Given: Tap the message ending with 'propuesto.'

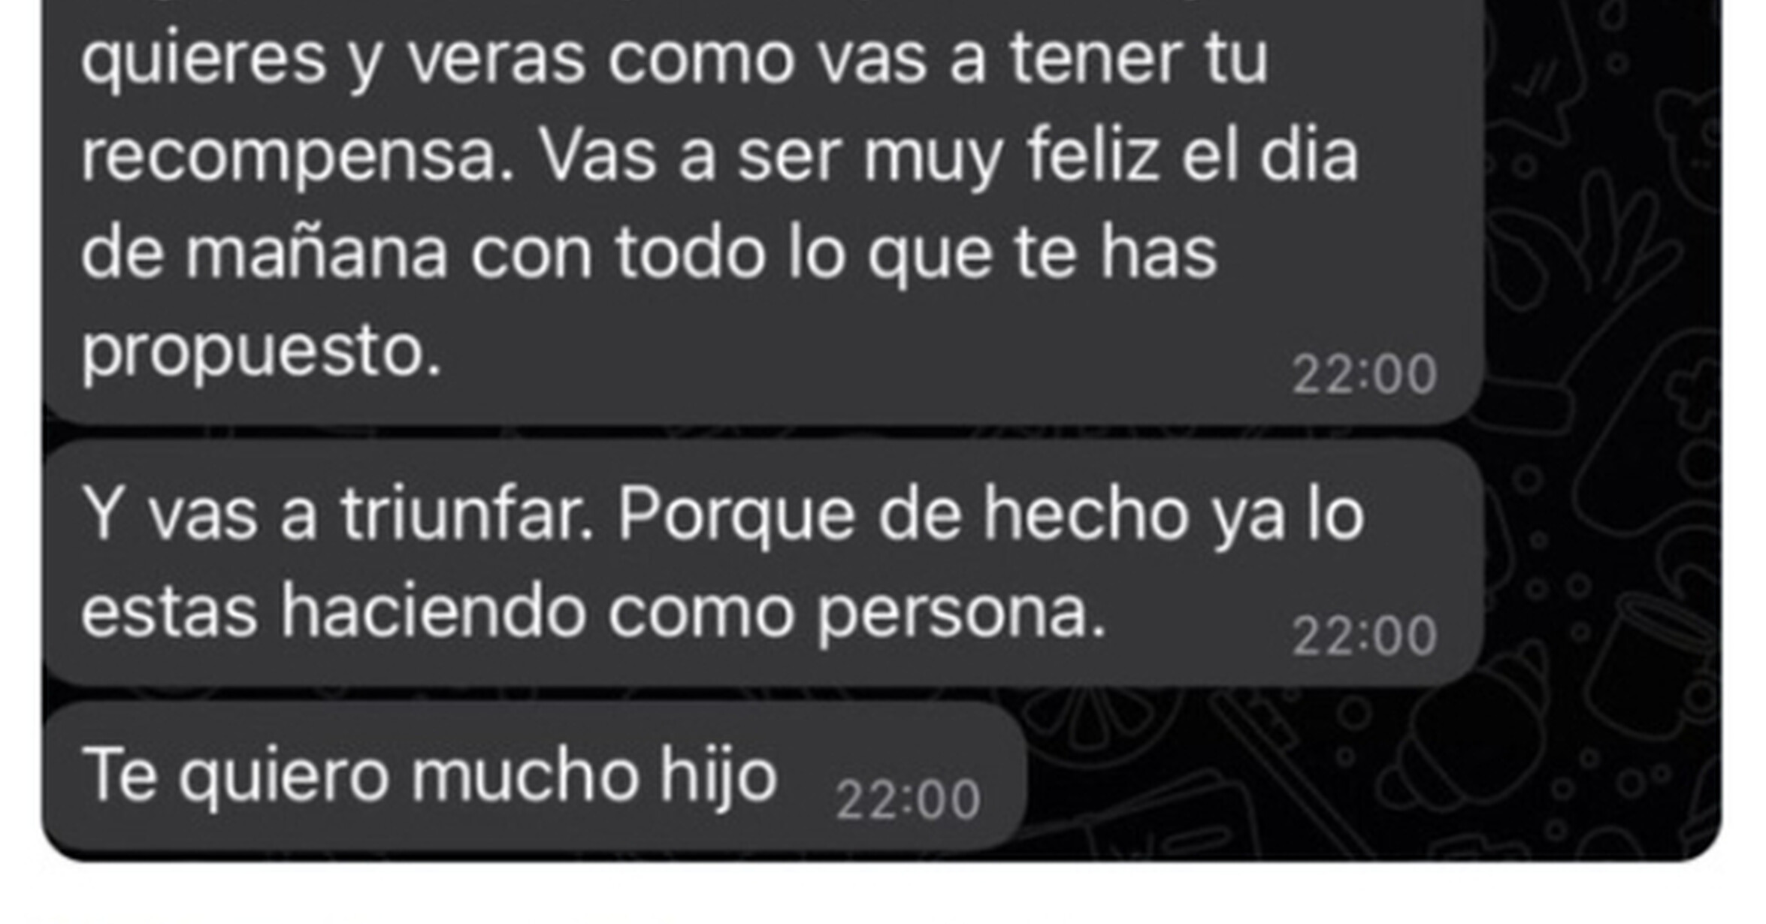Looking at the screenshot, I should [764, 212].
